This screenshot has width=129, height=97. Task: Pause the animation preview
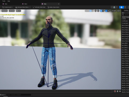coord(117,91)
